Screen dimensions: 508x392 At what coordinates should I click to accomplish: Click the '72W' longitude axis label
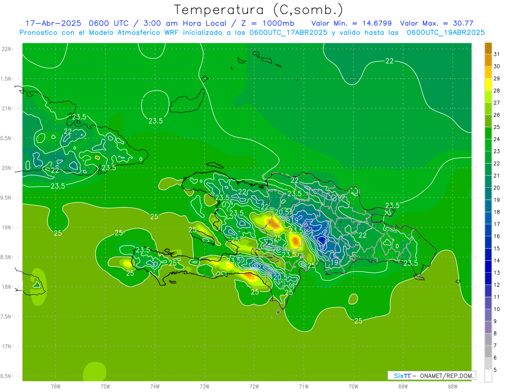[254, 386]
